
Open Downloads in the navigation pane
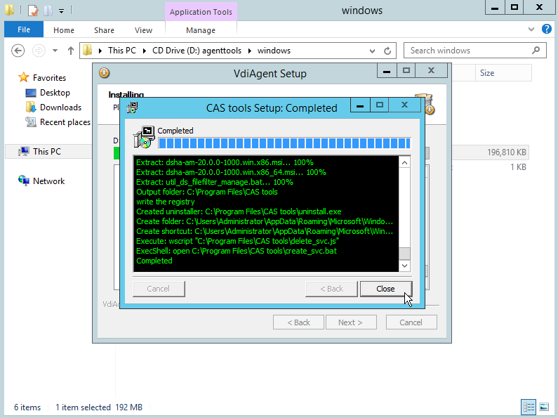point(60,107)
